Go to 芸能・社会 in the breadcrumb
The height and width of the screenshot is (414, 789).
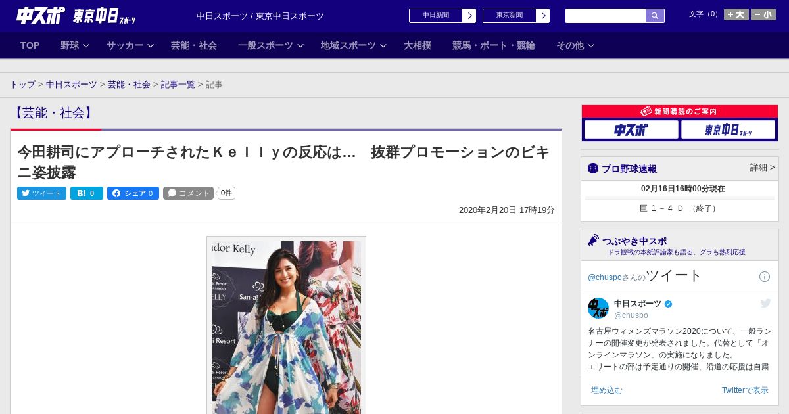point(129,85)
